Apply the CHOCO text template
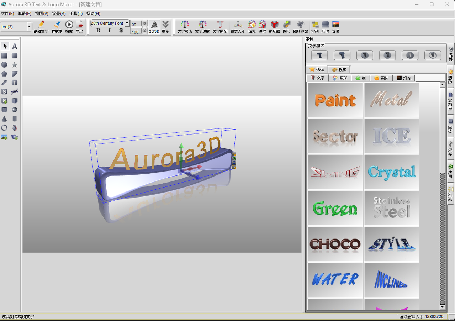The height and width of the screenshot is (321, 455). pyautogui.click(x=335, y=244)
